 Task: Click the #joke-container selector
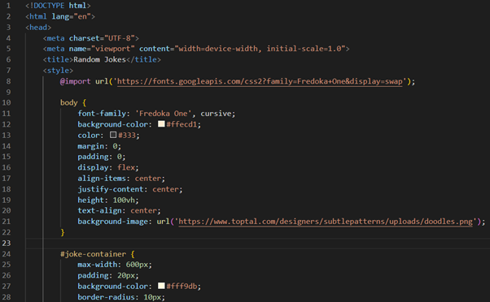pyautogui.click(x=93, y=254)
